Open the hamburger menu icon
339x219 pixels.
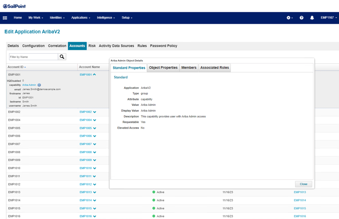(x=5, y=18)
